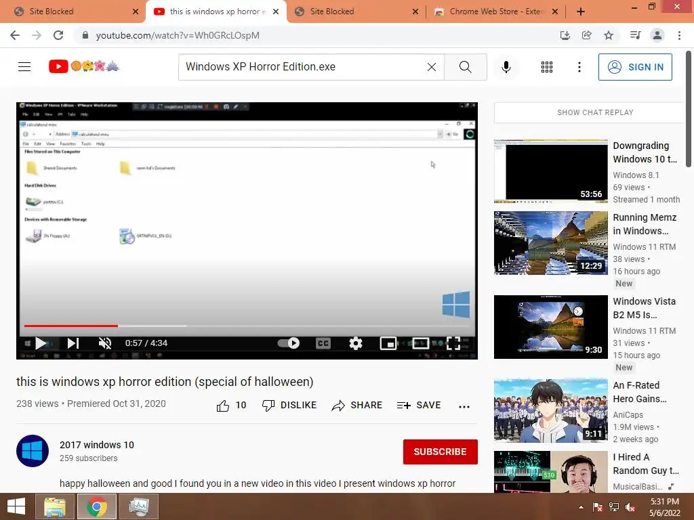Clear the search box with the X

coord(432,67)
